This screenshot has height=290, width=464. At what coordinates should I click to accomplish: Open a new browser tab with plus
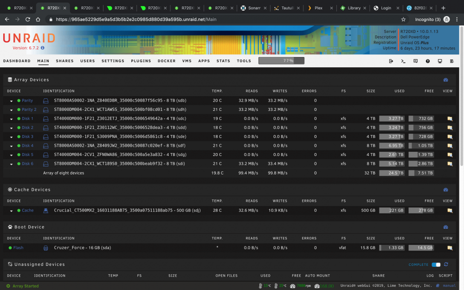[x=443, y=8]
